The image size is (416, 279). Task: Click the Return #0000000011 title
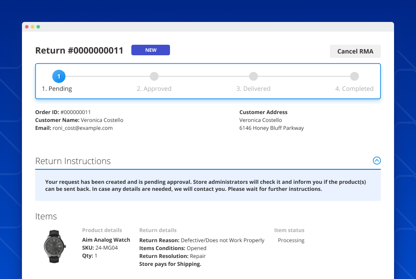point(79,50)
